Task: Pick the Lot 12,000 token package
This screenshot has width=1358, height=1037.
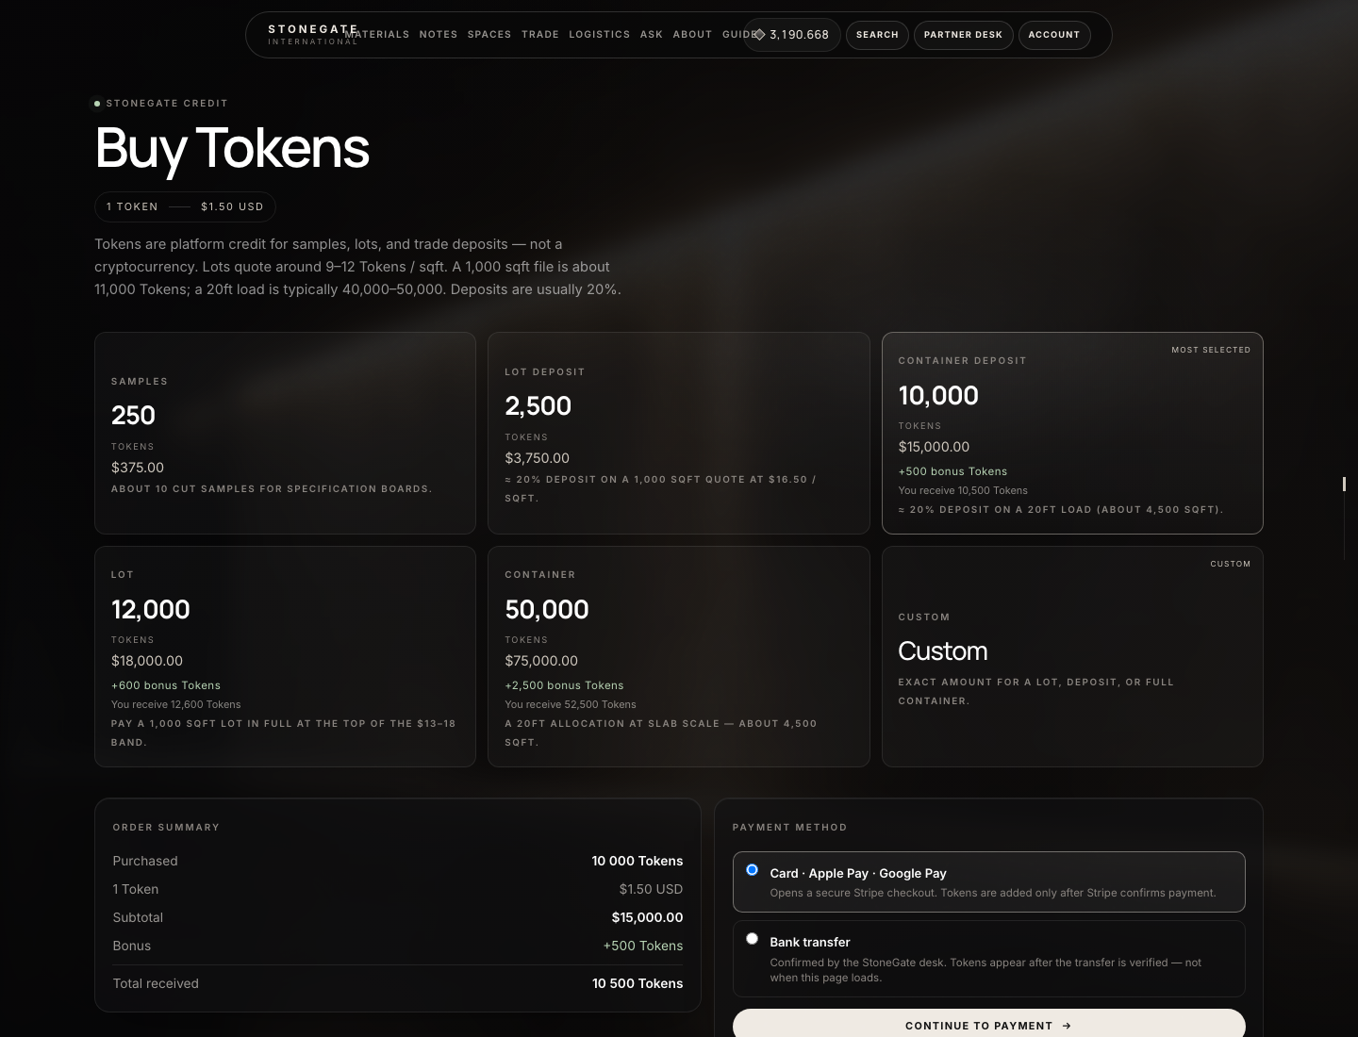Action: pyautogui.click(x=285, y=657)
